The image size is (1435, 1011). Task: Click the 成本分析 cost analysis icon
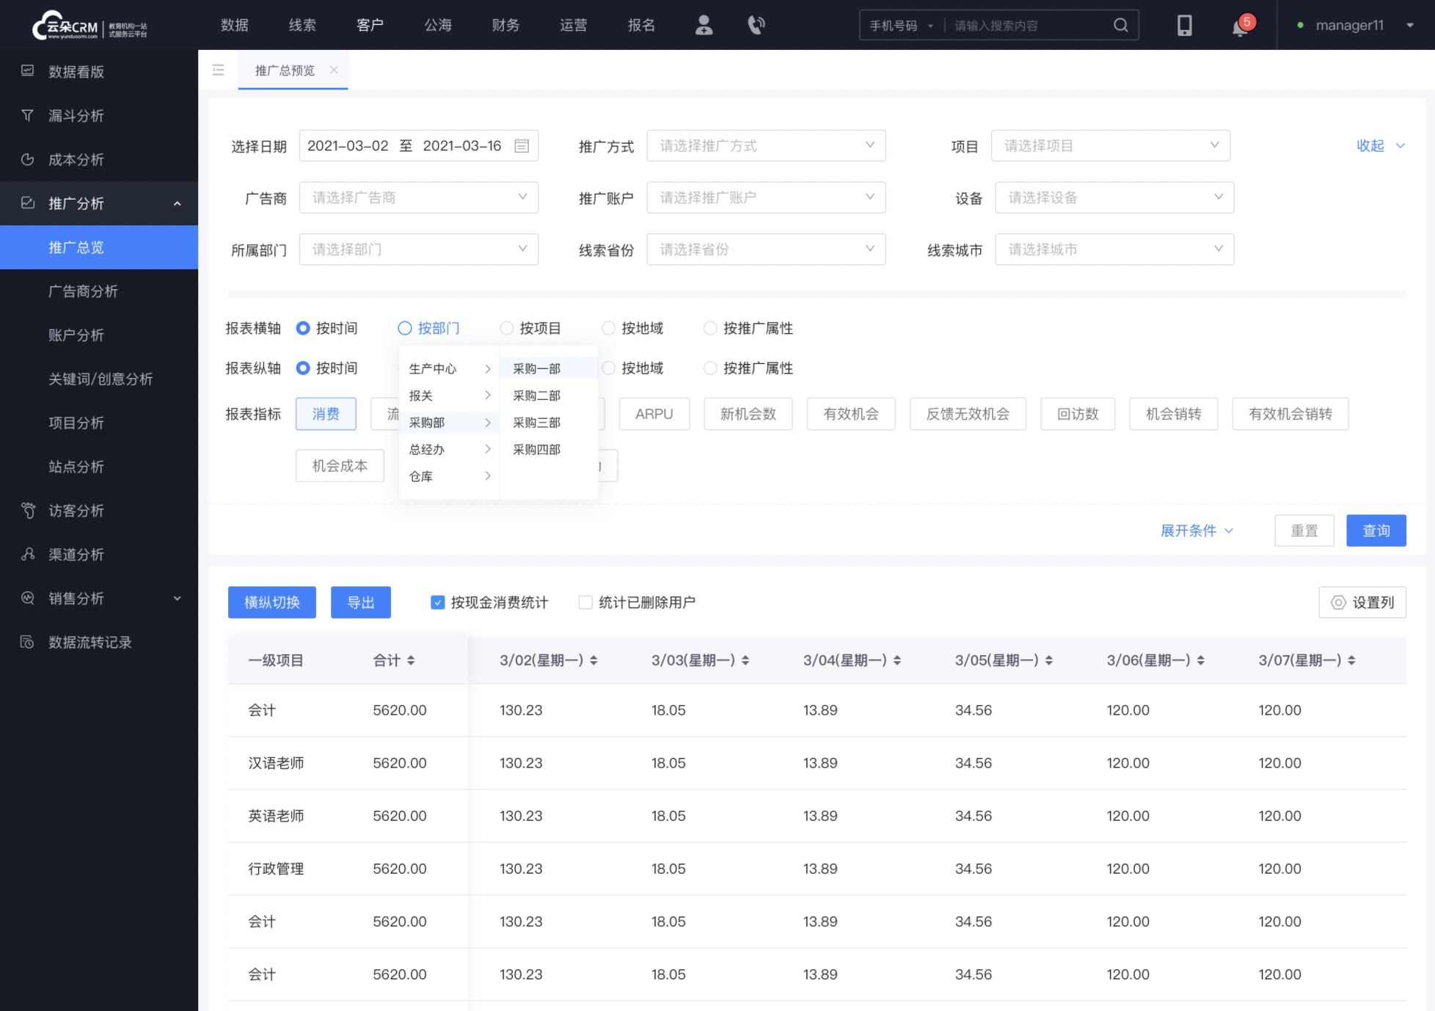(x=29, y=158)
